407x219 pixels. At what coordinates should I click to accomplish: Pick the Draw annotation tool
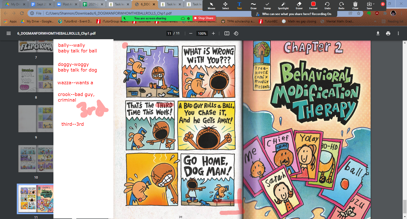[253, 6]
